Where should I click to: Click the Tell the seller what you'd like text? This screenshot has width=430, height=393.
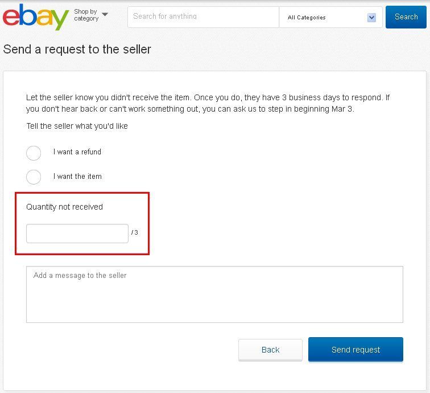click(x=77, y=126)
